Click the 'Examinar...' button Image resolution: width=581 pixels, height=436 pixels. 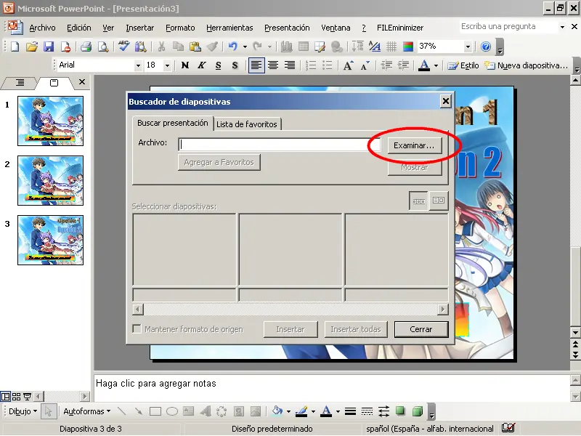(x=413, y=145)
